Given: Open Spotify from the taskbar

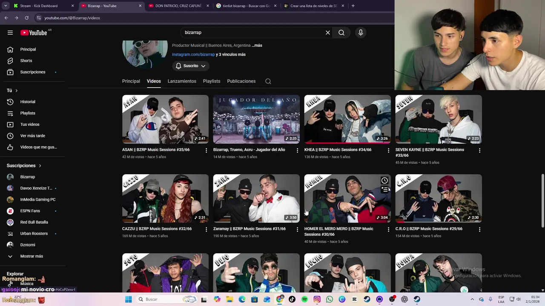Looking at the screenshot, I should 304,299.
